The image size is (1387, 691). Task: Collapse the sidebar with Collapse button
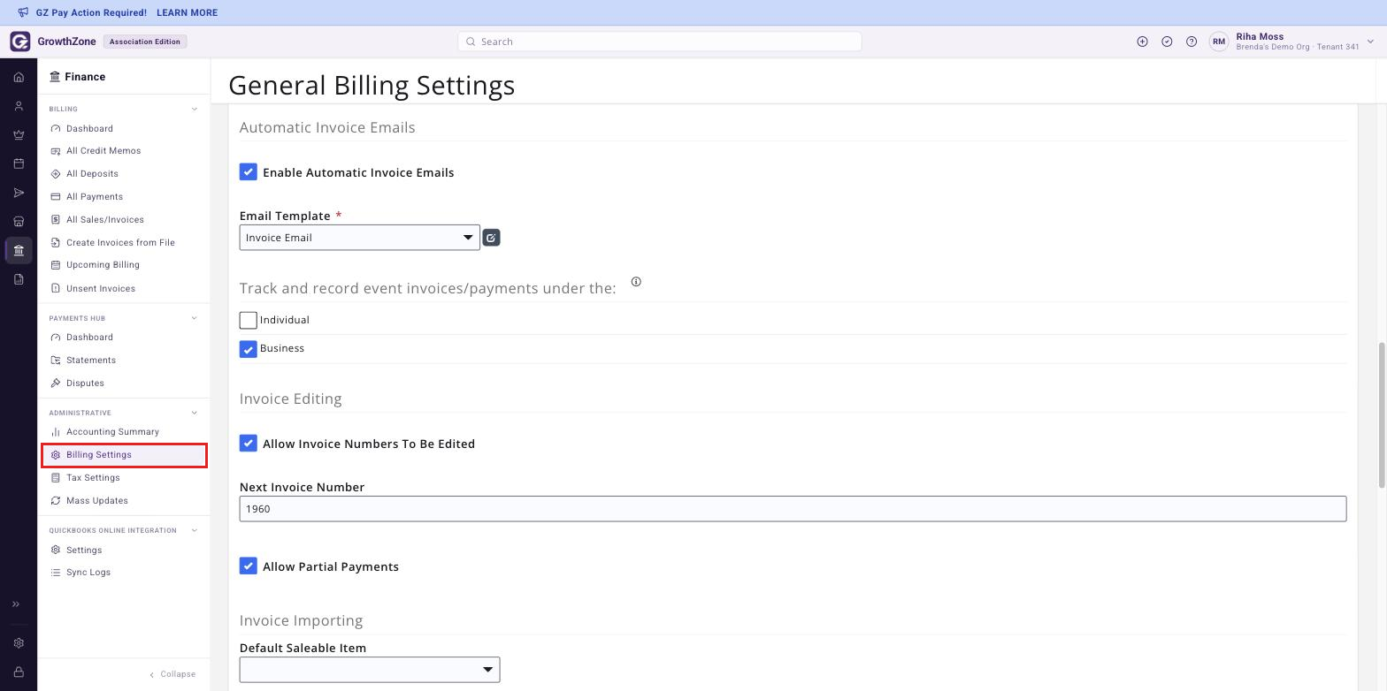[x=172, y=674]
